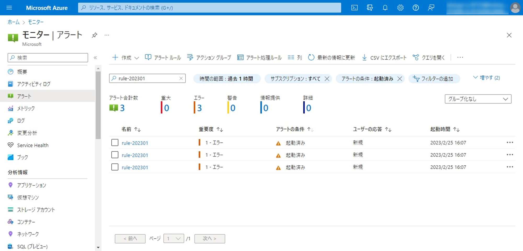Open more options next to the blade title
This screenshot has width=523, height=251.
pyautogui.click(x=107, y=35)
